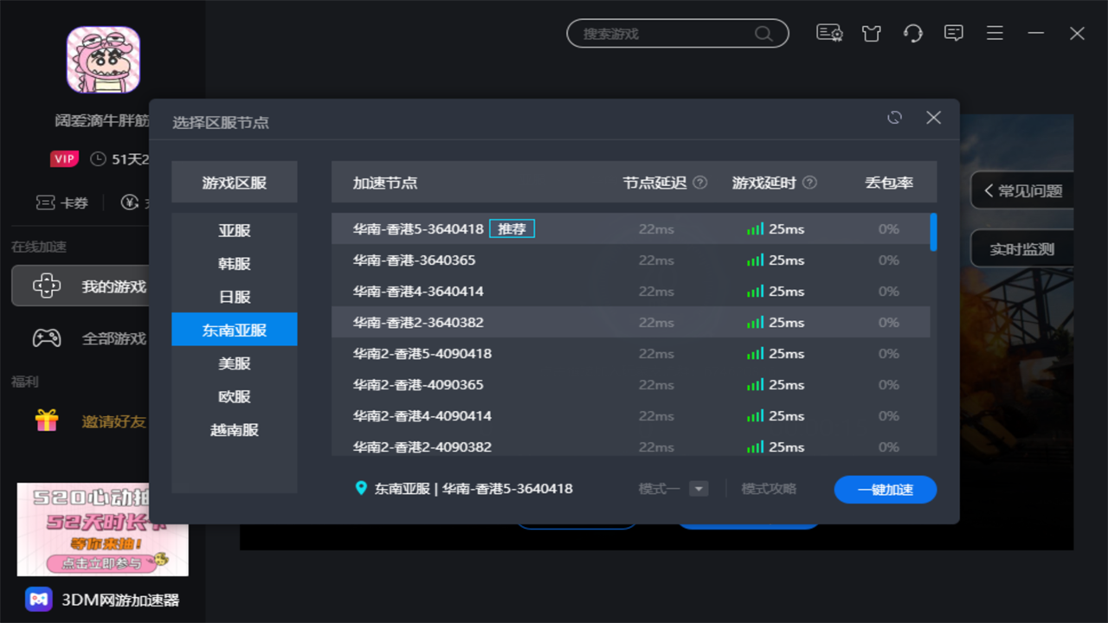1108x623 pixels.
Task: Open 我的游戏 in sidebar
Action: pos(80,286)
